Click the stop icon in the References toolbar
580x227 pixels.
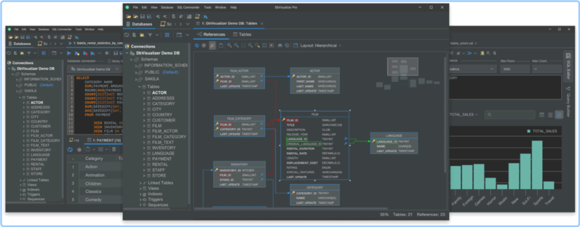(x=204, y=45)
